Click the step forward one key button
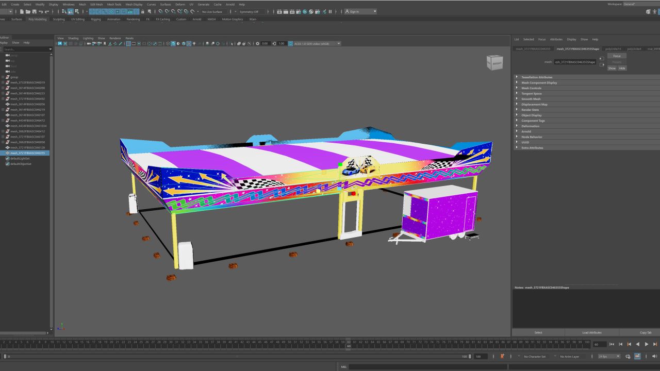 click(655, 344)
